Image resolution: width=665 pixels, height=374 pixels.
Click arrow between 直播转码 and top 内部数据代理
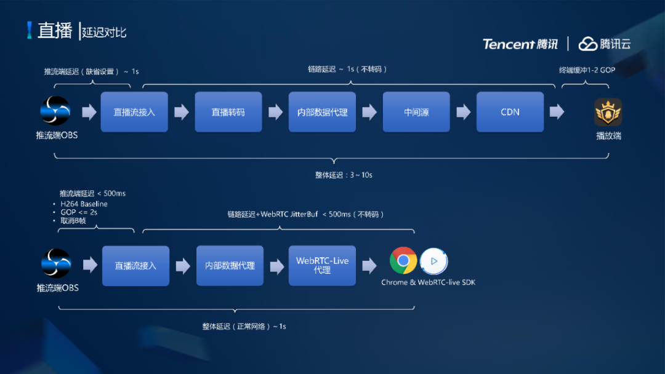pyautogui.click(x=276, y=112)
